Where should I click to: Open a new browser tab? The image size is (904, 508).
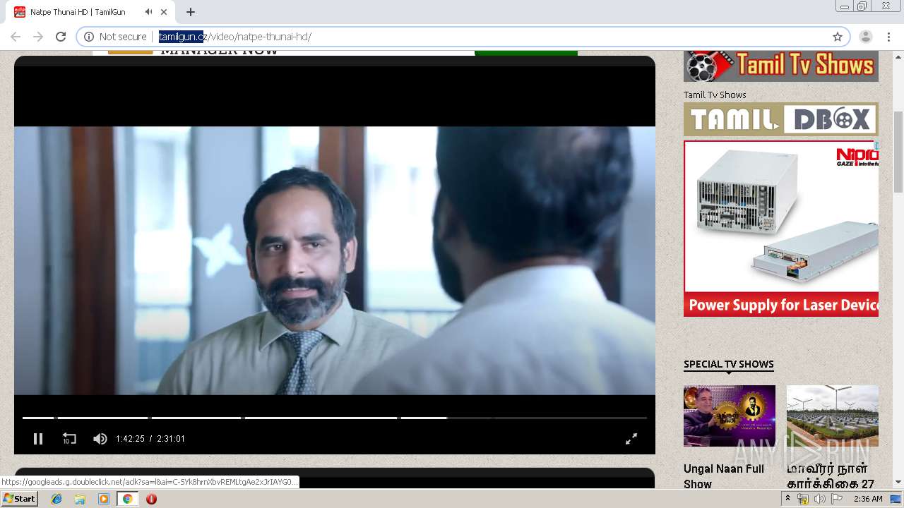[x=191, y=12]
